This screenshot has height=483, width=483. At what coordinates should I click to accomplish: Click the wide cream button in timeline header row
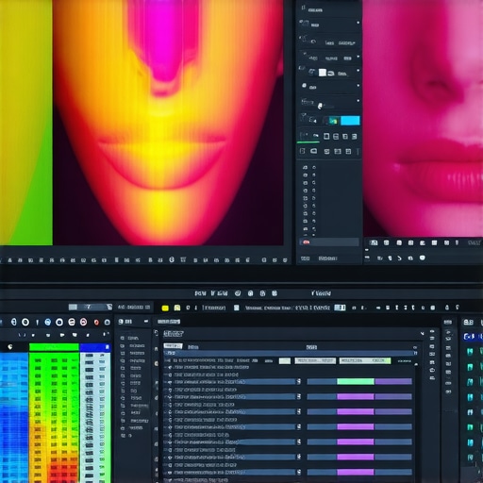point(315,360)
